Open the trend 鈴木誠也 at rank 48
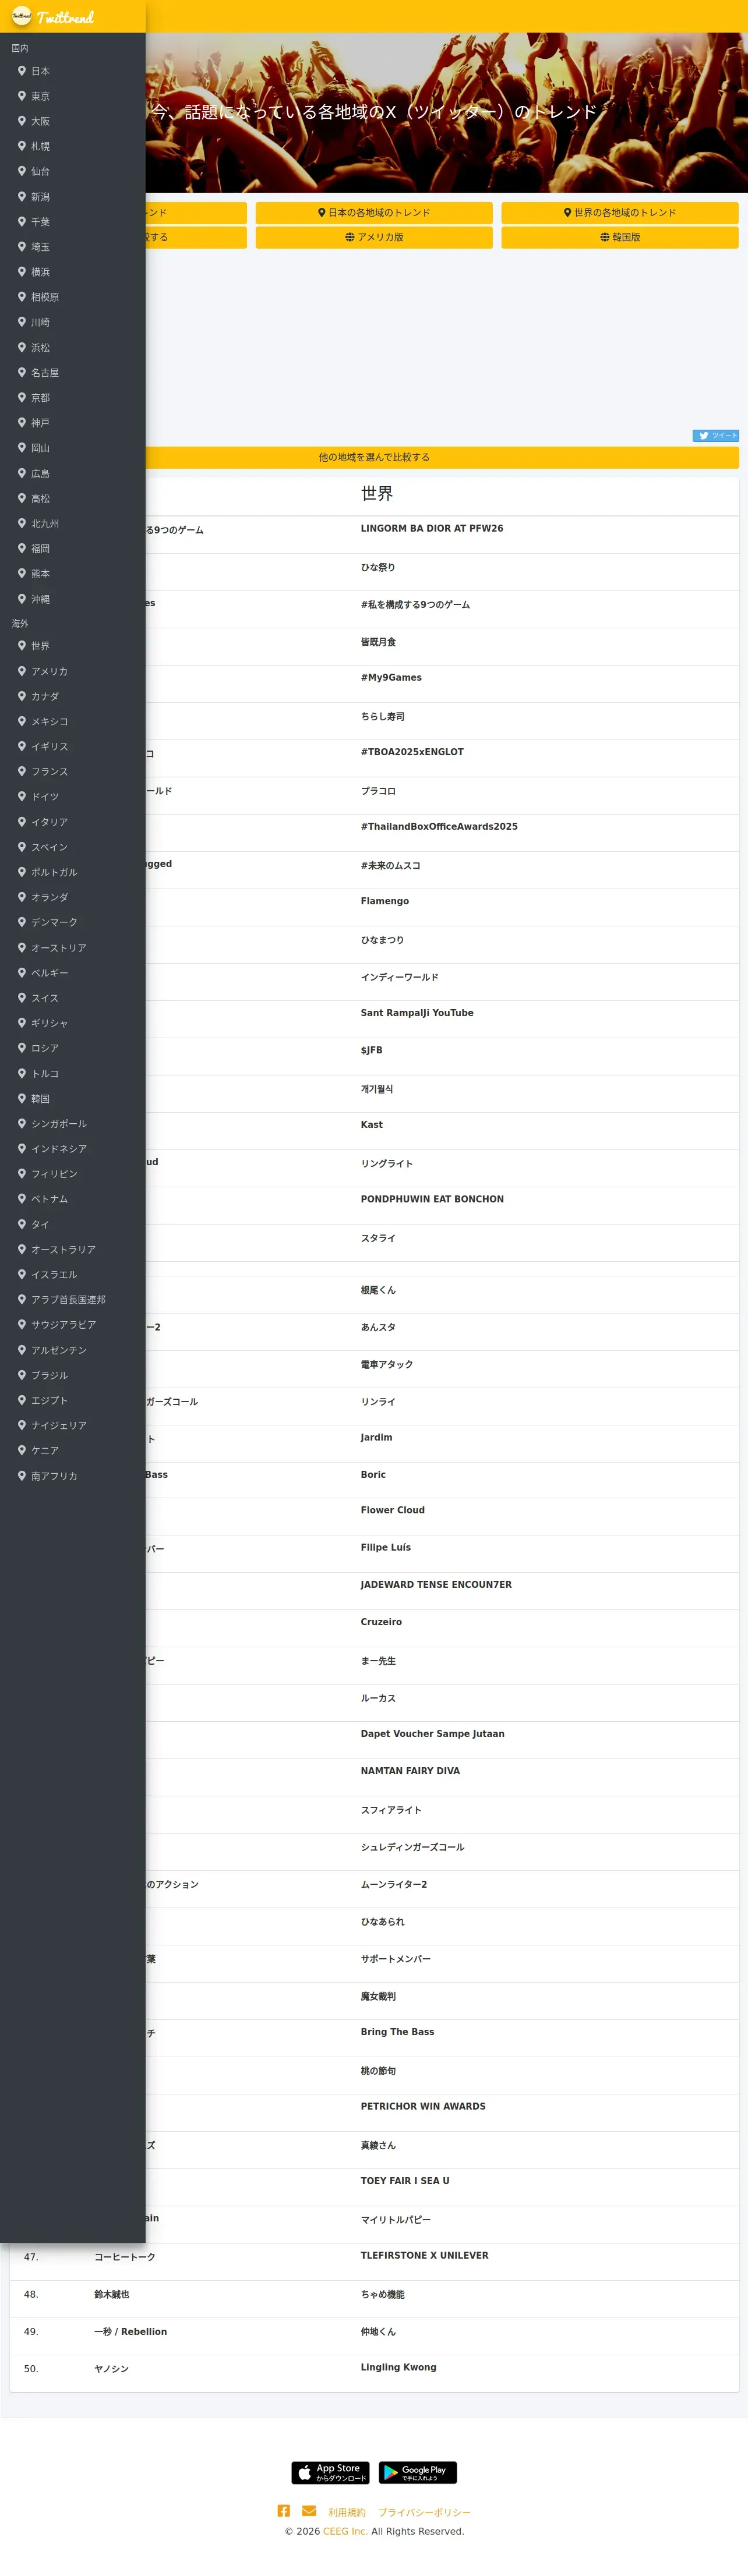748x2576 pixels. tap(112, 2294)
